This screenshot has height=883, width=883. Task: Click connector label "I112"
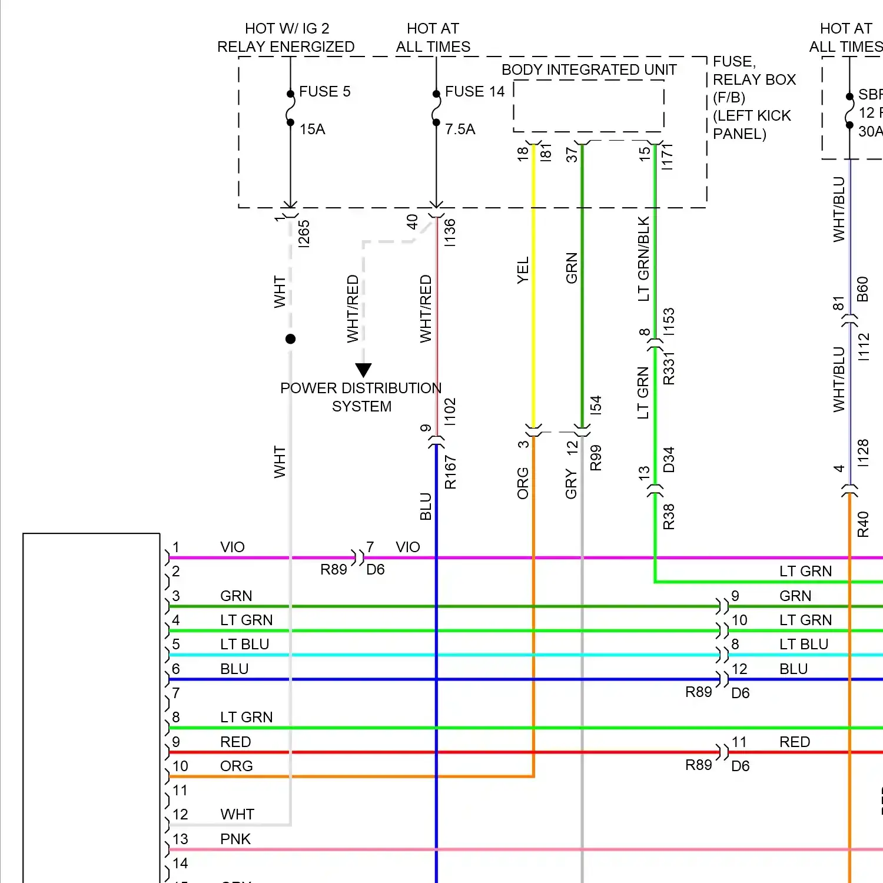(x=863, y=347)
